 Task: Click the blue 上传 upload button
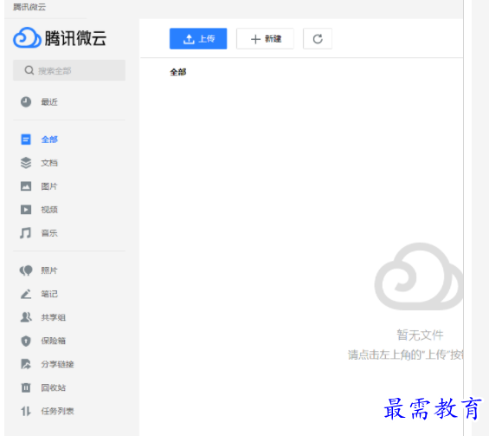(x=198, y=39)
